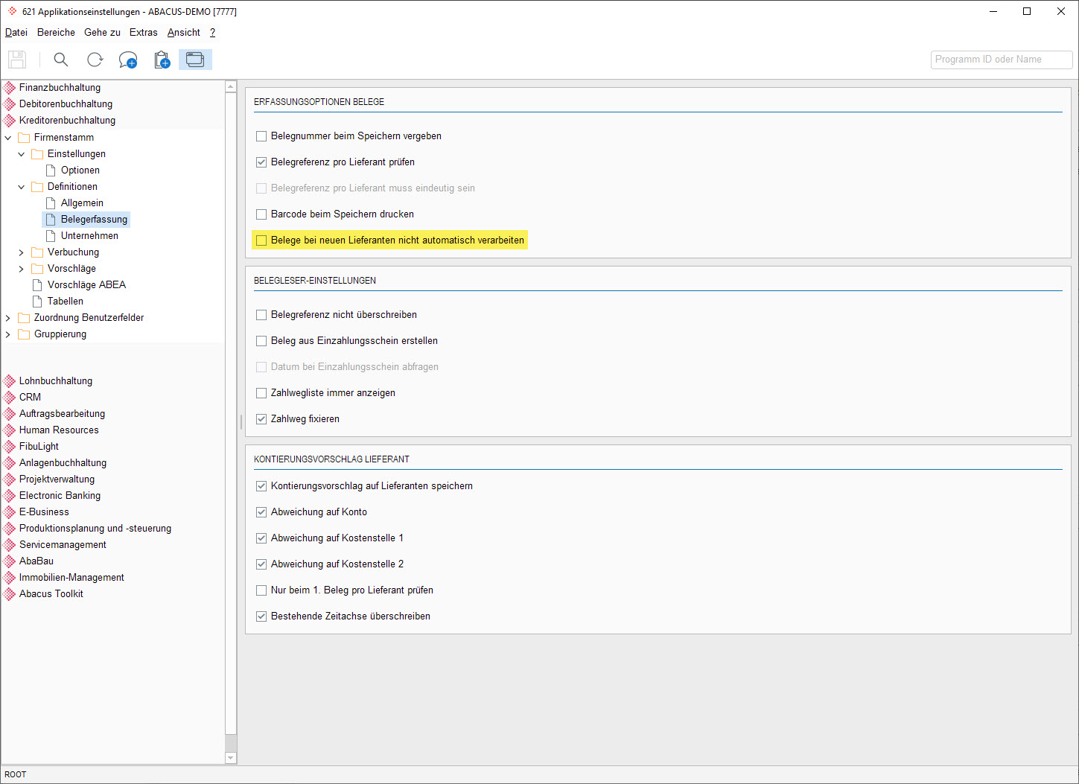The height and width of the screenshot is (784, 1079).
Task: Click the 'Programm ID oder Name' search field
Action: click(x=1001, y=60)
